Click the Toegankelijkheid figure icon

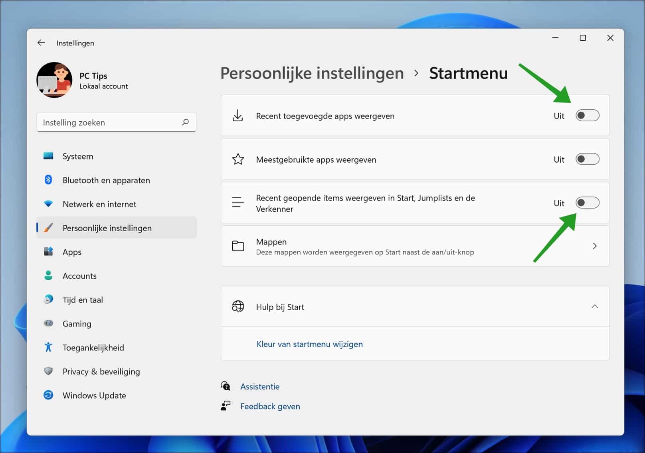pyautogui.click(x=48, y=347)
